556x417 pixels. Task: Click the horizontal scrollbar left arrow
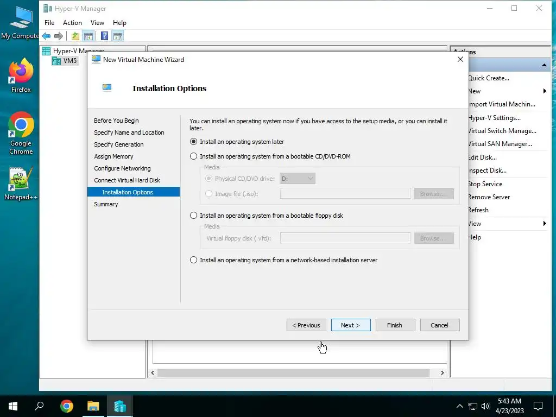[153, 372]
